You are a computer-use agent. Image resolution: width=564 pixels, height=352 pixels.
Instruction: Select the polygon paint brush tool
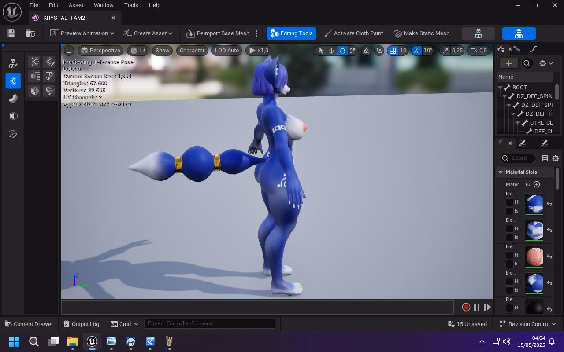click(x=49, y=91)
